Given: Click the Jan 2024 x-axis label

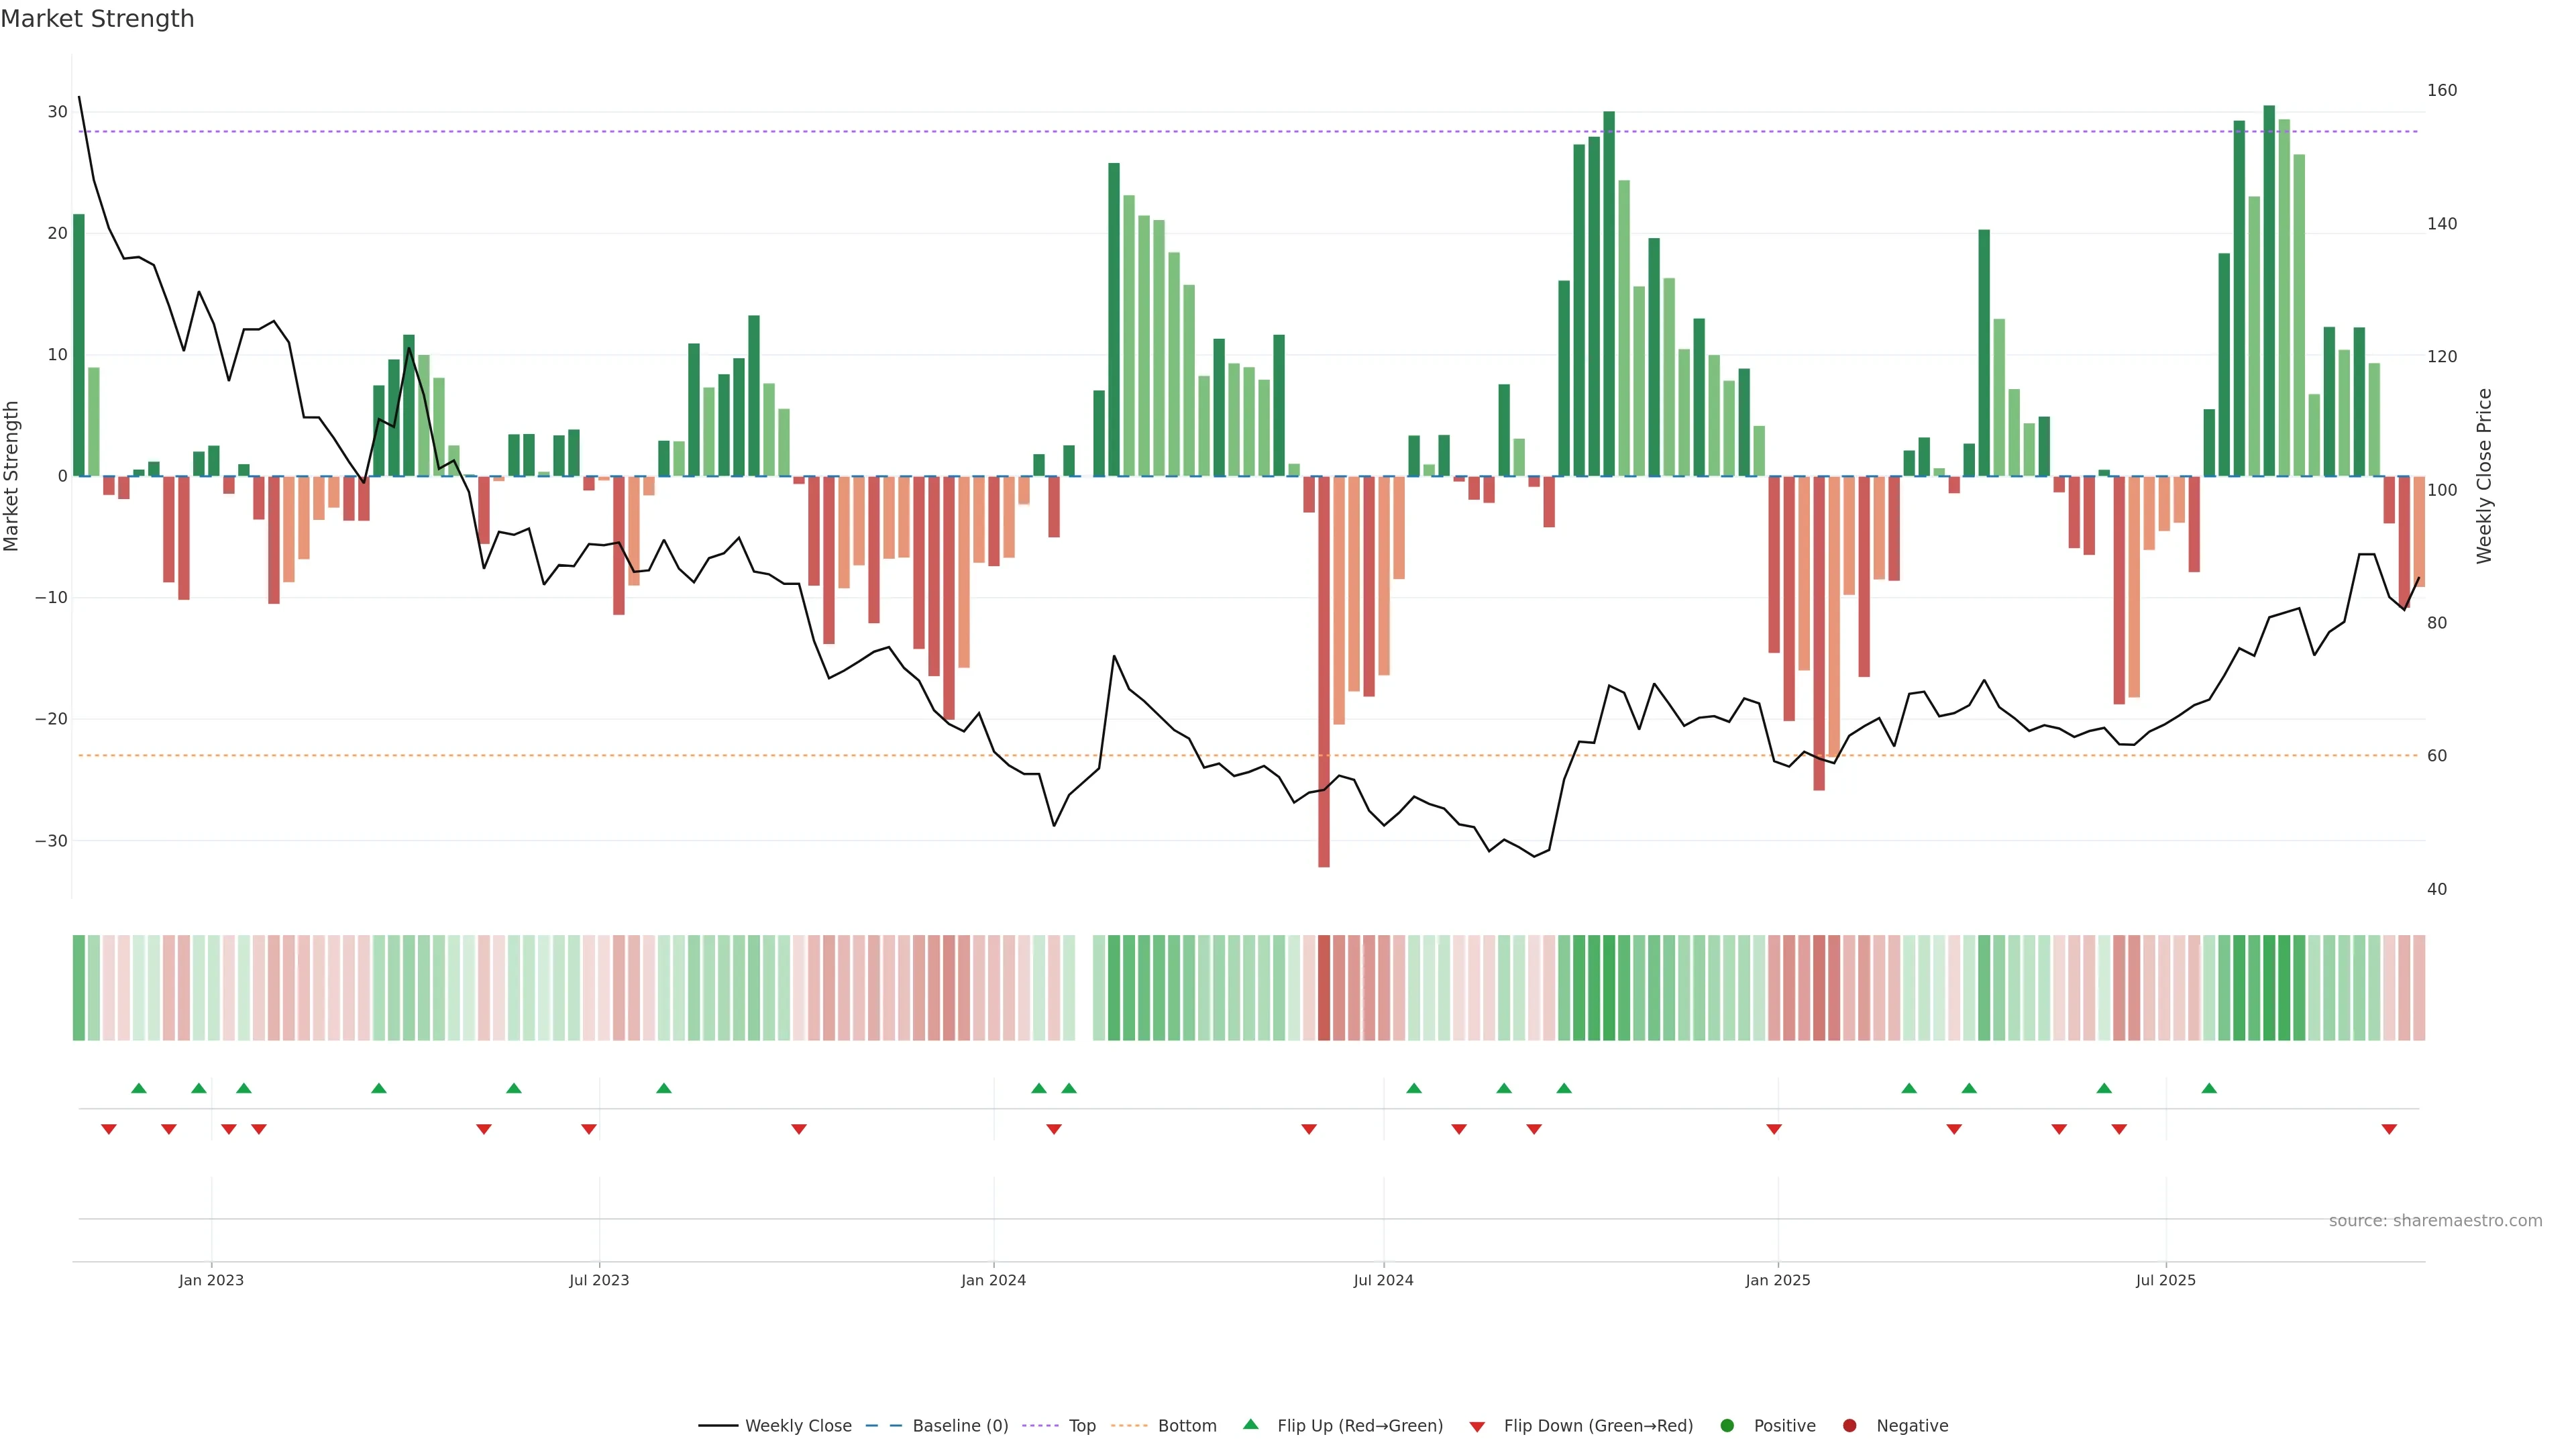Looking at the screenshot, I should [993, 1280].
